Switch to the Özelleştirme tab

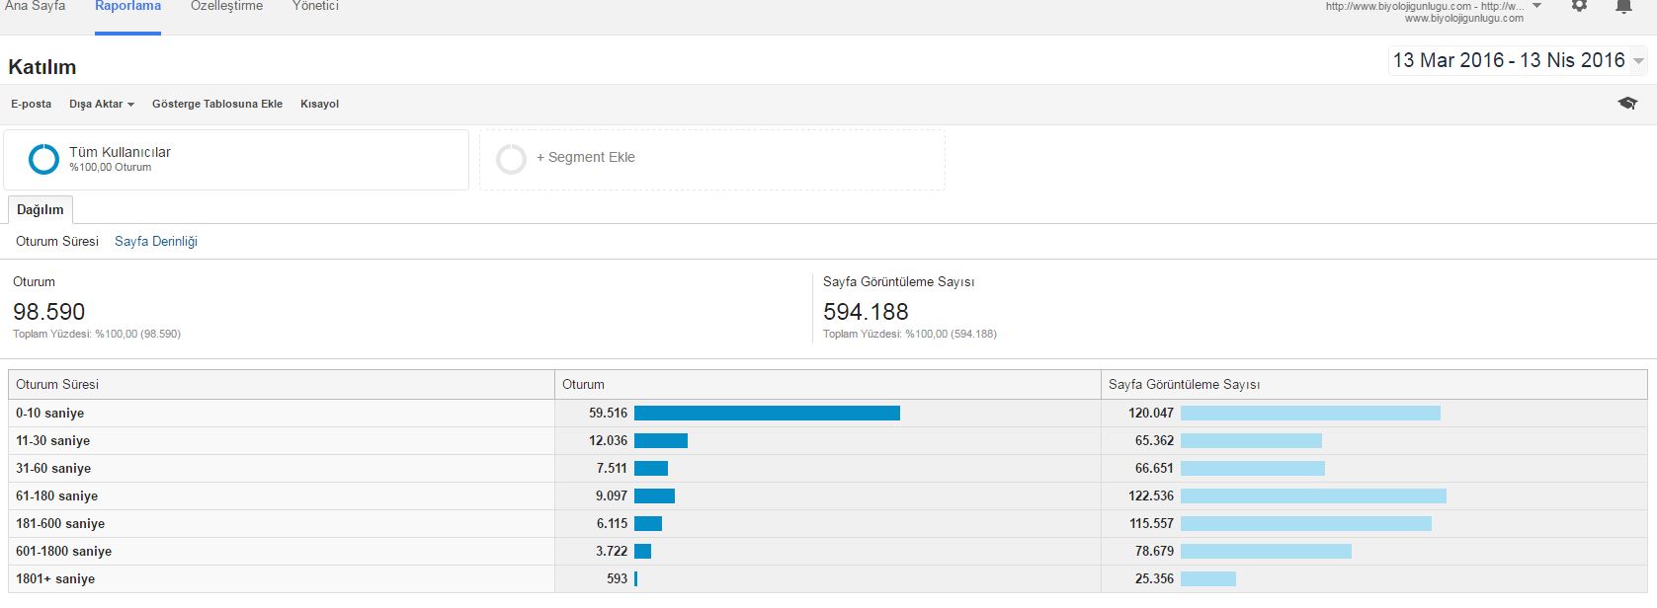click(x=226, y=6)
